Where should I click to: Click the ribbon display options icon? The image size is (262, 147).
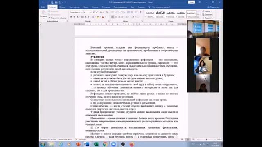click(199, 2)
